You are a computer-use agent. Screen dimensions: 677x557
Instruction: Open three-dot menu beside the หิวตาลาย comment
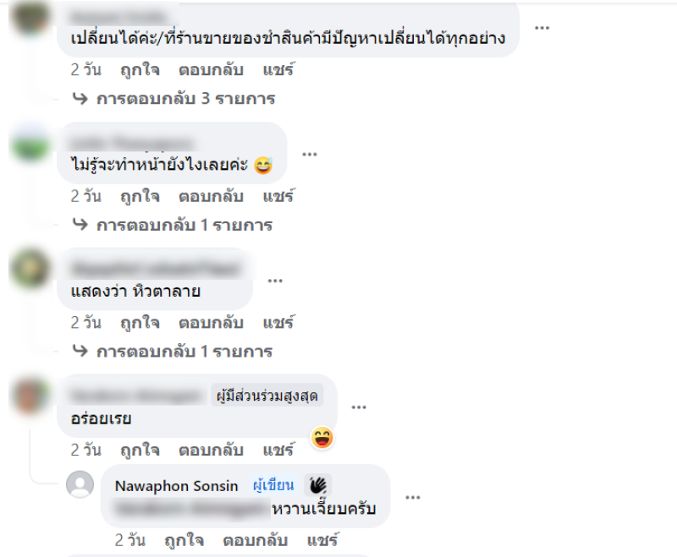click(275, 281)
